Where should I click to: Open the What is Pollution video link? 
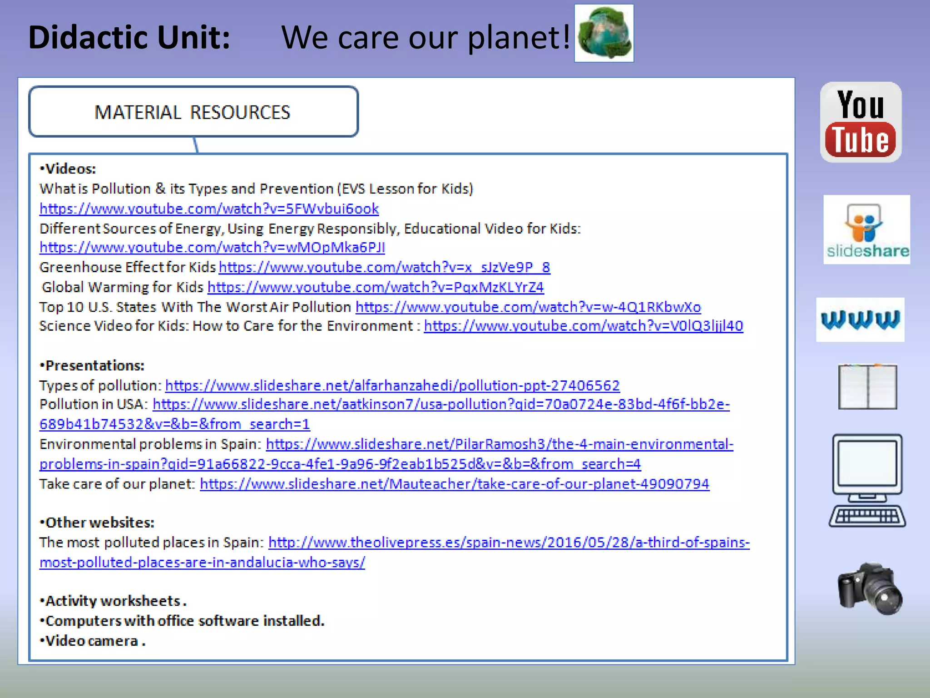[x=209, y=209]
